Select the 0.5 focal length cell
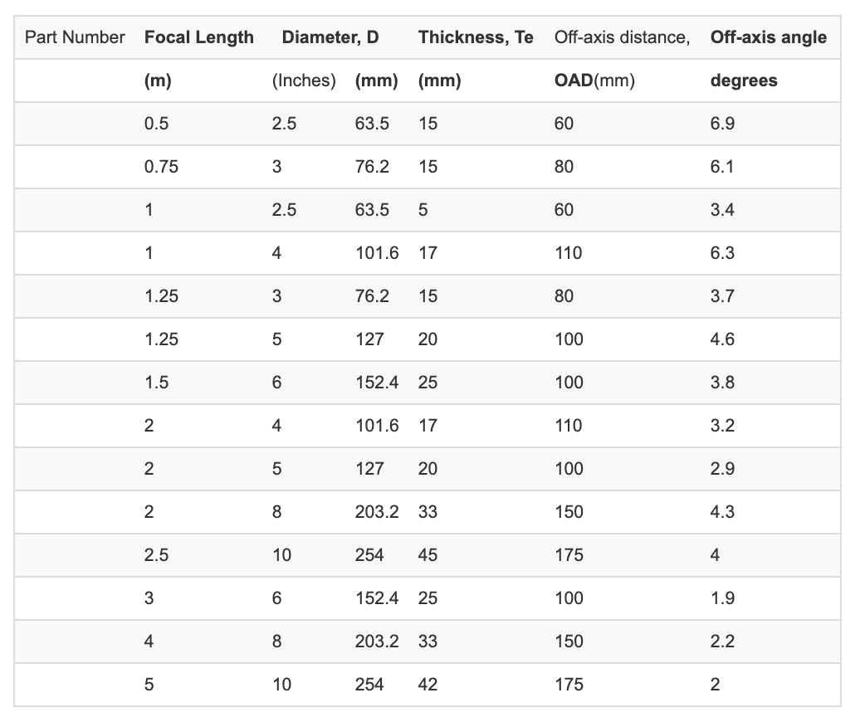The width and height of the screenshot is (865, 722). point(156,124)
